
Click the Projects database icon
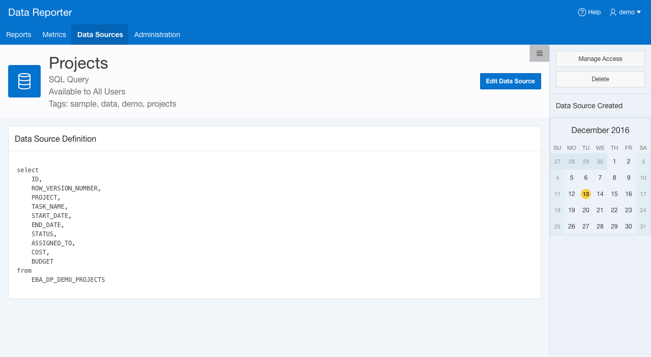point(24,81)
